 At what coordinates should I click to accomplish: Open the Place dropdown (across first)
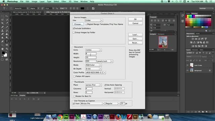pos(93,85)
